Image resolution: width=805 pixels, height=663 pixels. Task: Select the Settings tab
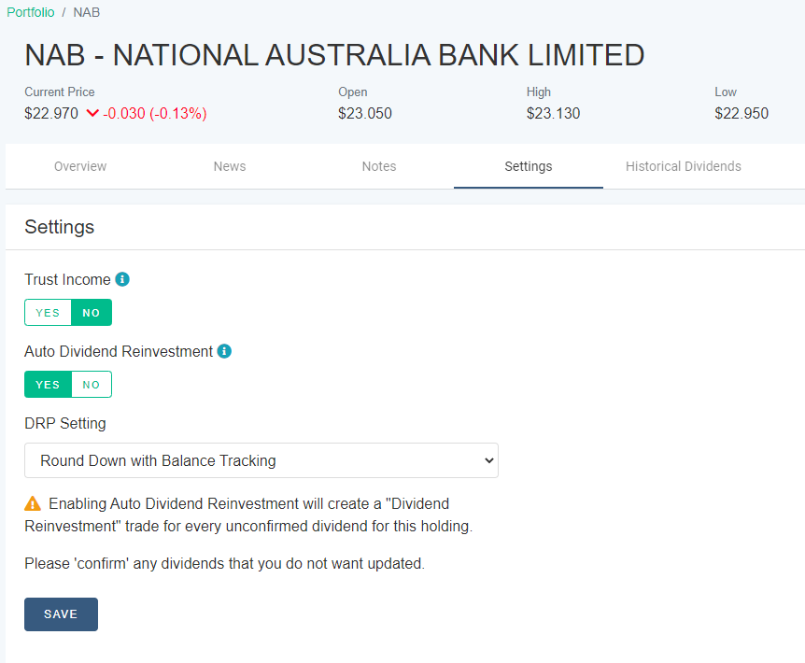tap(529, 166)
